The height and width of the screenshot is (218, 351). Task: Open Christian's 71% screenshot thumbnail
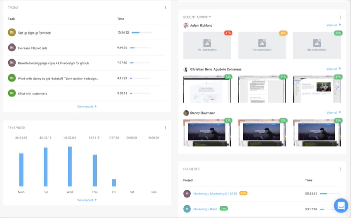(262, 90)
